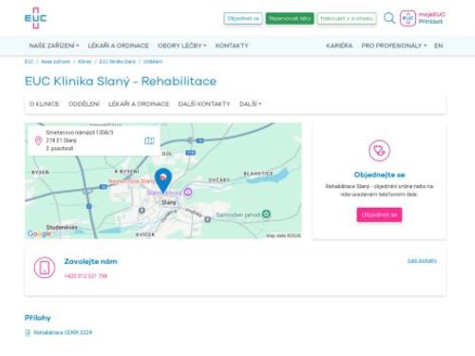Click the attachment document icon
This screenshot has width=475, height=356.
(x=28, y=332)
